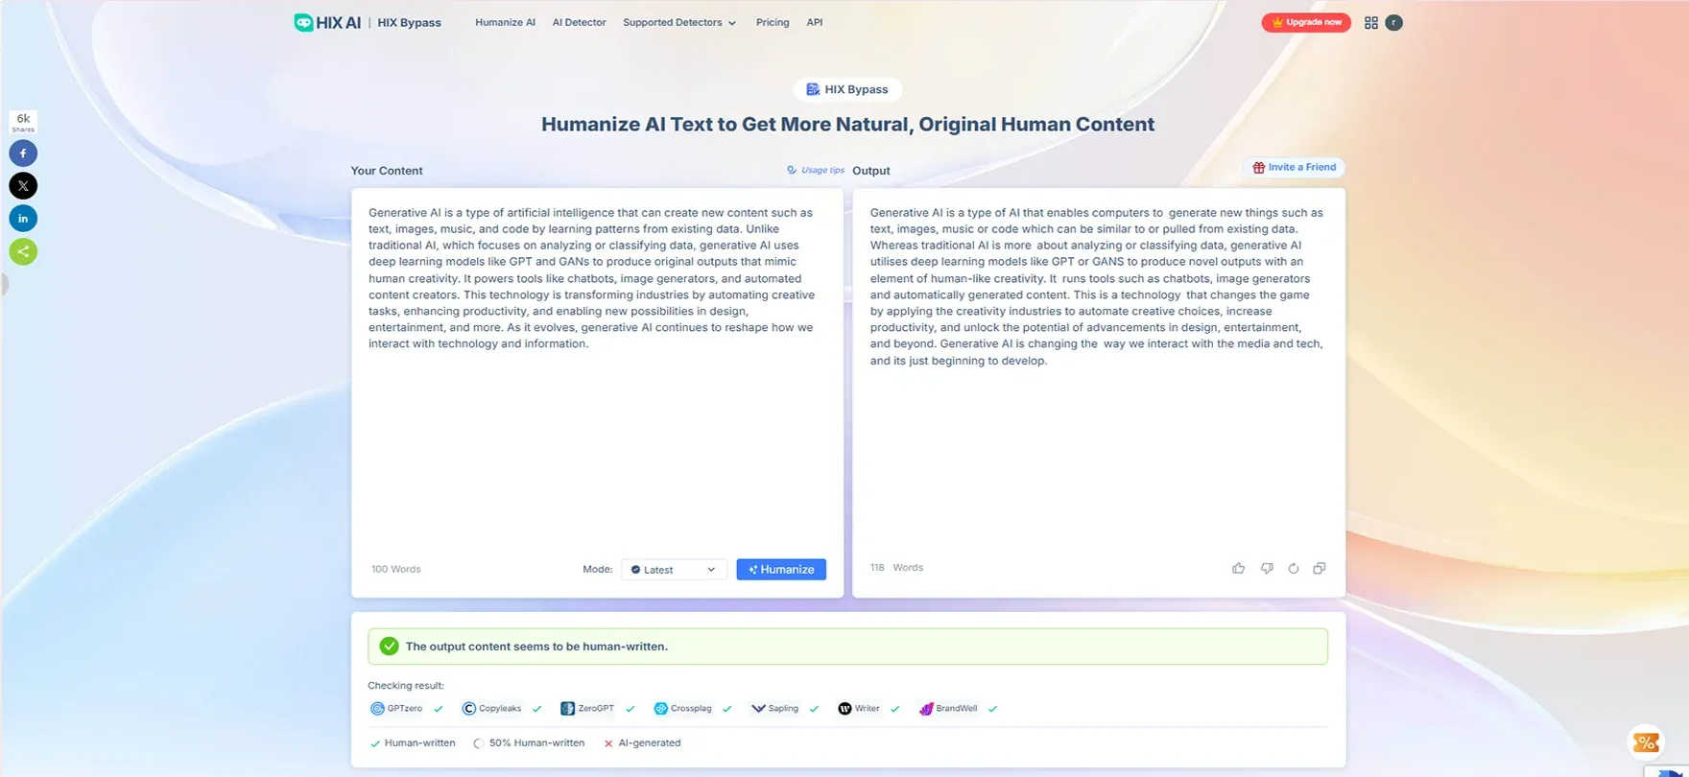Click the Crossplag detector icon
This screenshot has width=1689, height=777.
pos(660,709)
